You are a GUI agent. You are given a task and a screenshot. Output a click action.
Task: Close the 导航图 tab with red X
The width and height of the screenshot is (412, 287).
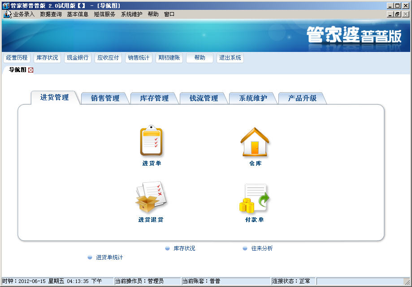click(x=31, y=70)
